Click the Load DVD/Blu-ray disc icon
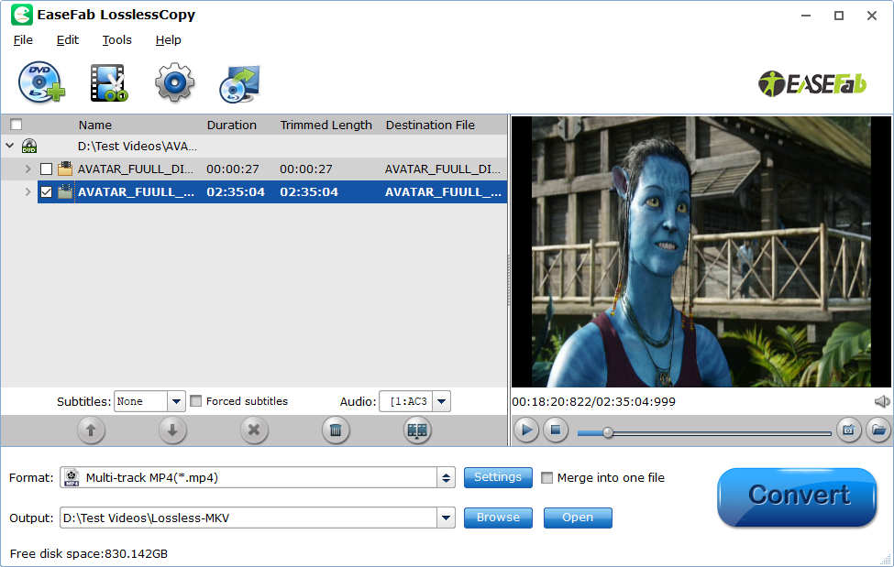This screenshot has width=894, height=567. pyautogui.click(x=41, y=82)
